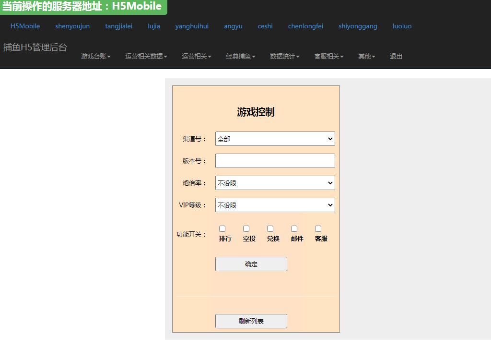Screen dimensions: 491x360
Task: Open the 客服相关 menu
Action: coord(328,56)
